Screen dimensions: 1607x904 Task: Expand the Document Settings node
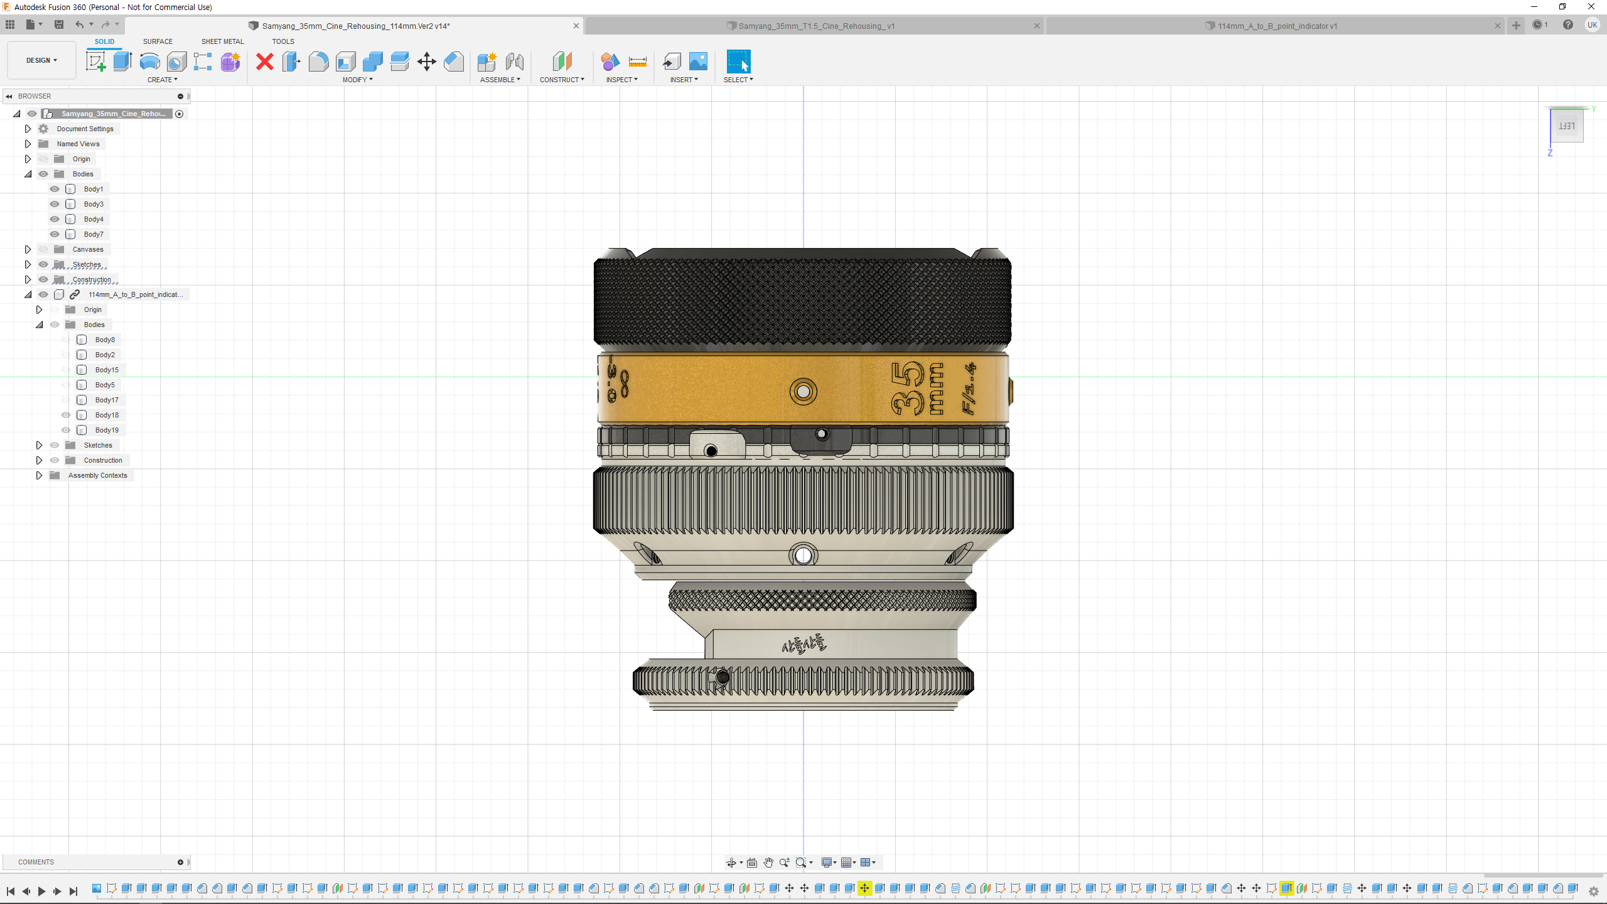point(28,129)
